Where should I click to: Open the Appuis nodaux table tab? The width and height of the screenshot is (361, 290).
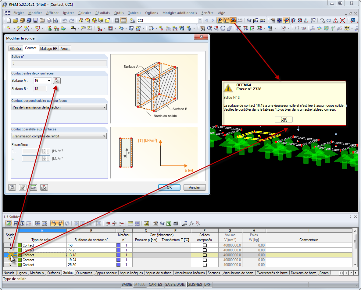pyautogui.click(x=106, y=273)
